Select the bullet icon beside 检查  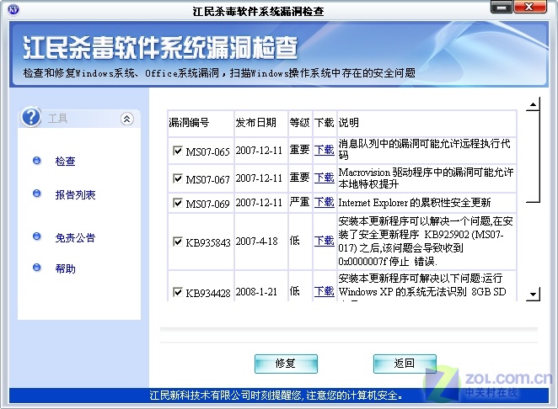[36, 161]
